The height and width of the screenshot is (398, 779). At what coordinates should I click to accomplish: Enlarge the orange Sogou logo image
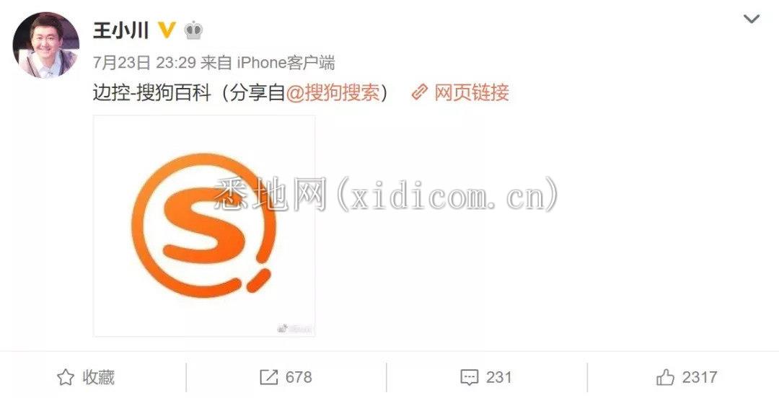[x=204, y=226]
